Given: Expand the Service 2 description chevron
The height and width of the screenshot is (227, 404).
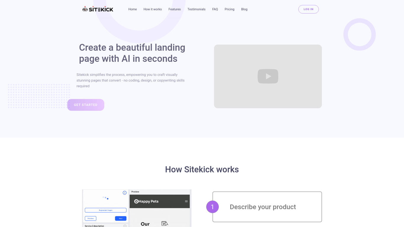Looking at the screenshot, I should click(x=125, y=226).
